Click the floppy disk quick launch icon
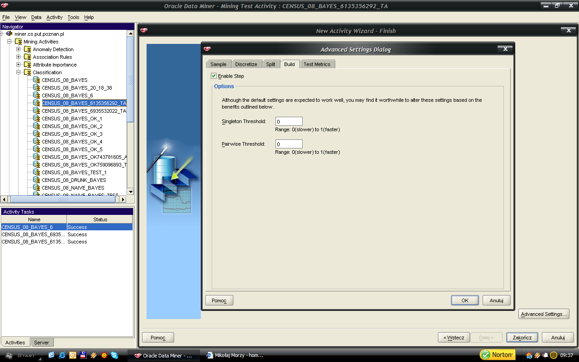 [x=83, y=355]
